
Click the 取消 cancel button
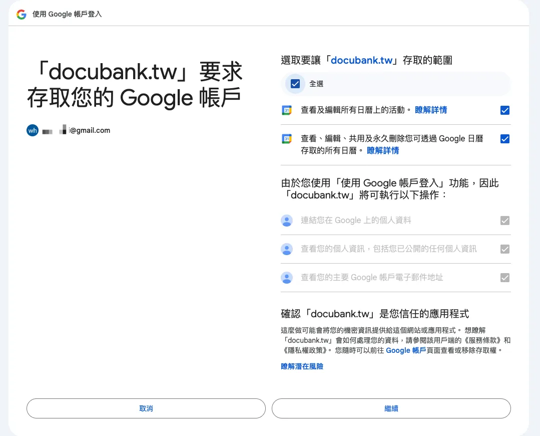(x=146, y=408)
